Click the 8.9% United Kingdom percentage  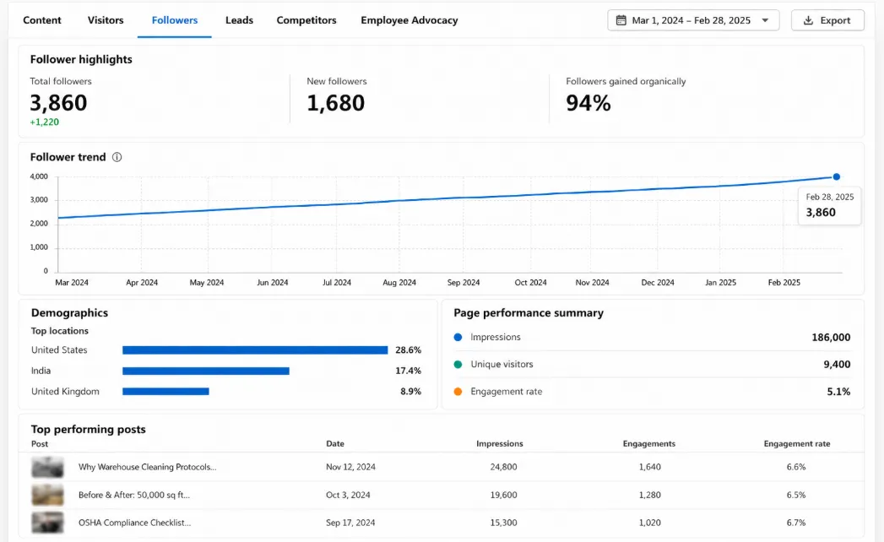[x=410, y=392]
